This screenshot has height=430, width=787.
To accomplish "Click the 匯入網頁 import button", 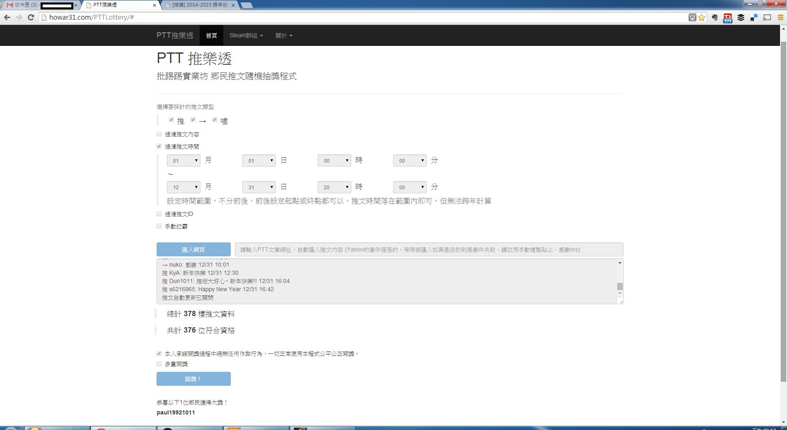I will (193, 249).
